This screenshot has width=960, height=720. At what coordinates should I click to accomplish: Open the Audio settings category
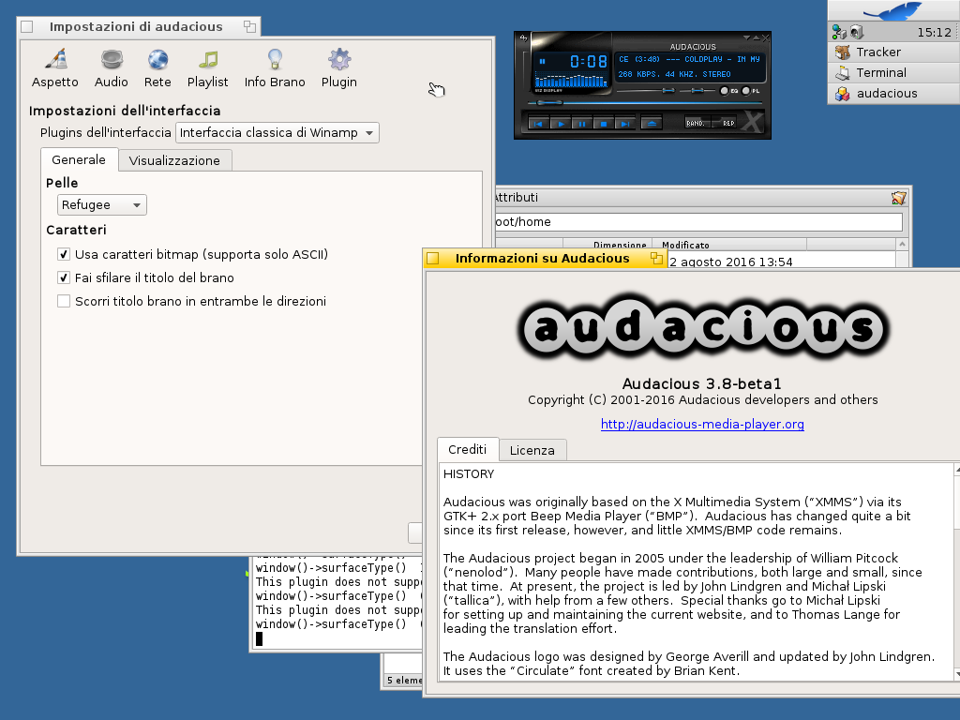pos(112,68)
